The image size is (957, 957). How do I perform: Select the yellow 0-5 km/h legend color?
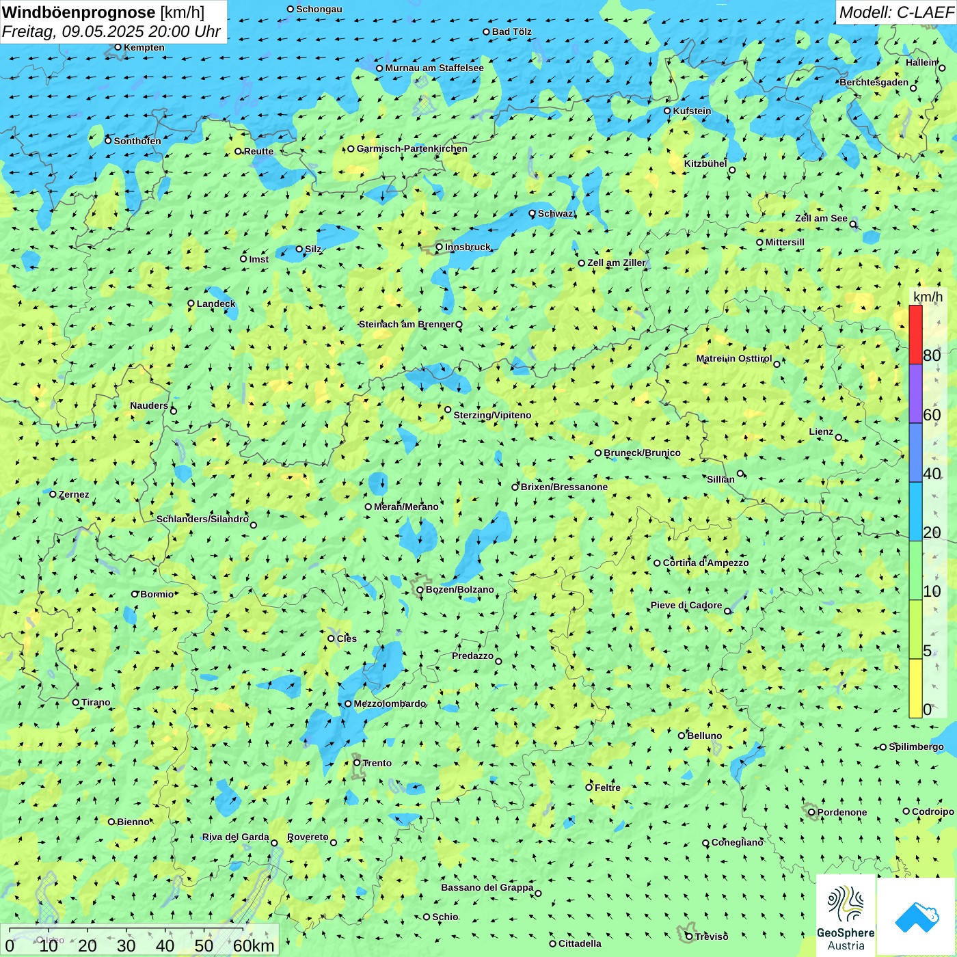pos(915,688)
